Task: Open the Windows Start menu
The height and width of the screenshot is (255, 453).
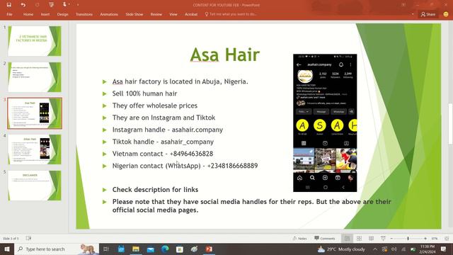Action: point(7,249)
